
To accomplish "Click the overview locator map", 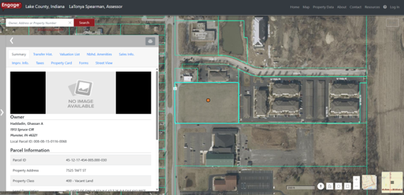I will (392, 182).
